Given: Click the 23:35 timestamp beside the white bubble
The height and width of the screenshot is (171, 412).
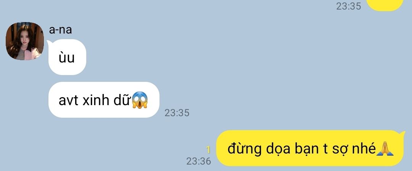Looking at the screenshot, I should pyautogui.click(x=177, y=113).
